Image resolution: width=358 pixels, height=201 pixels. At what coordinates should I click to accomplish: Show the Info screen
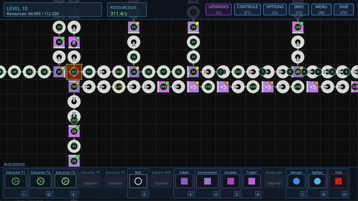click(299, 9)
